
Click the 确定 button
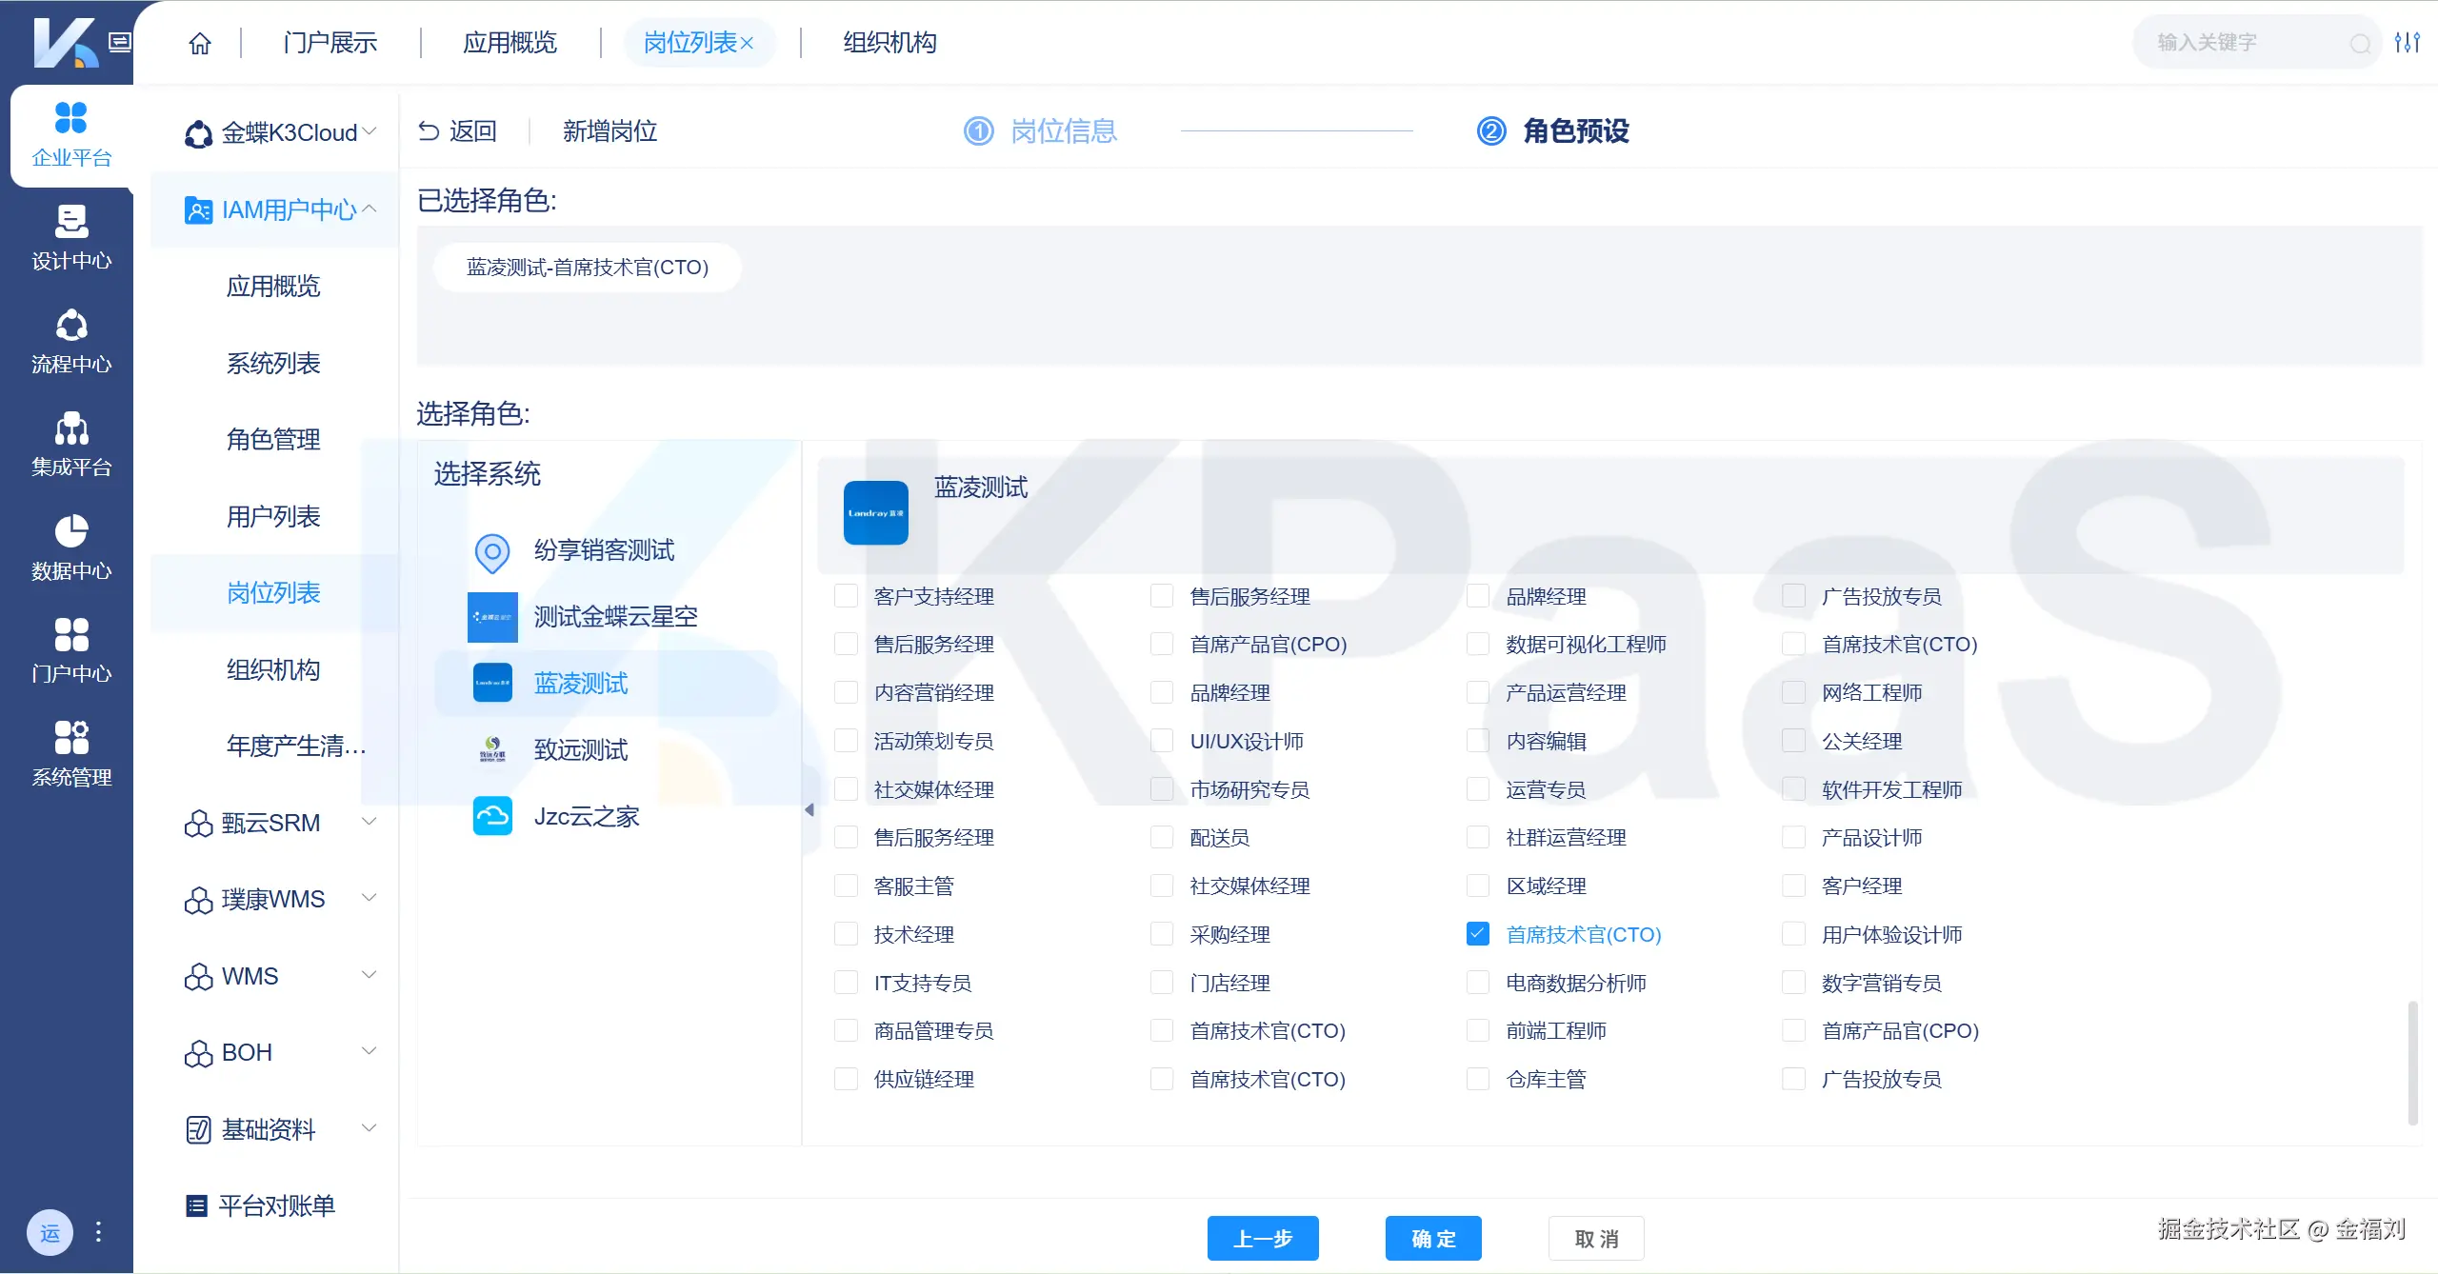[1432, 1238]
